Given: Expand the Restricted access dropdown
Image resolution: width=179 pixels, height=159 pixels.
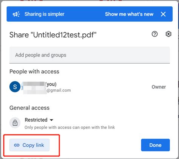Looking at the screenshot, I should (x=39, y=120).
